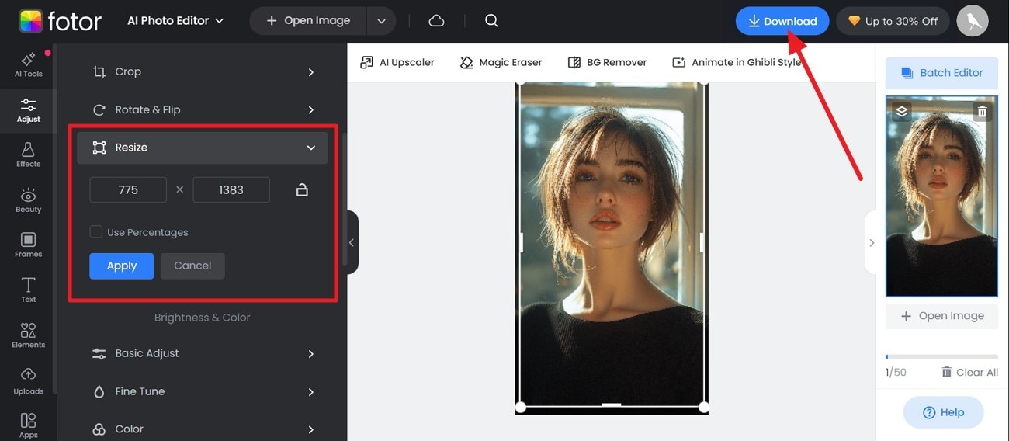The image size is (1009, 441).
Task: Click the search magnifier icon
Action: pyautogui.click(x=491, y=21)
